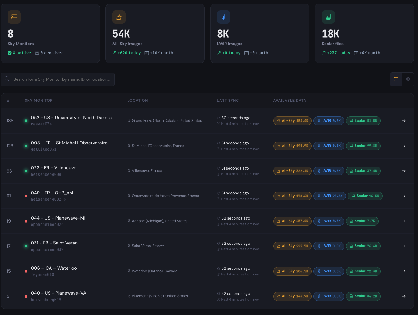418x315 pixels.
Task: Click the LWIR 0.0K badge for Planewave-VA
Action: tap(329, 296)
